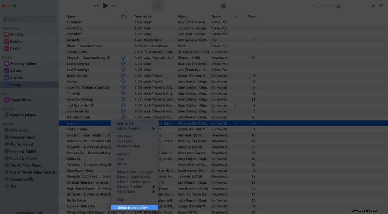388x214 pixels.
Task: Sort by Genre column header
Action: click(x=216, y=16)
